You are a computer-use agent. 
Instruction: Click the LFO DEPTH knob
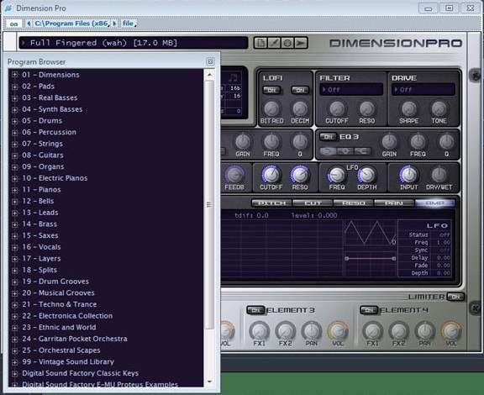point(366,175)
